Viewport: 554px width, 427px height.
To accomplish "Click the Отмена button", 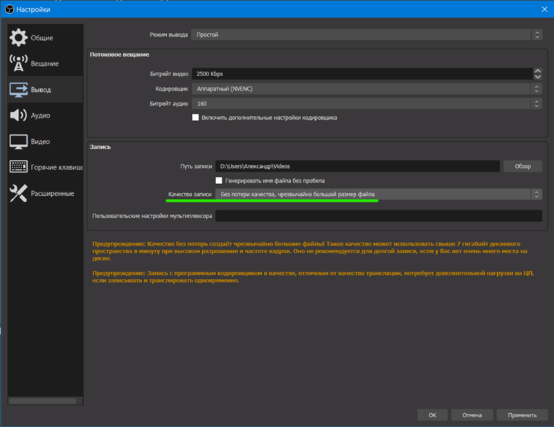I will pos(472,415).
